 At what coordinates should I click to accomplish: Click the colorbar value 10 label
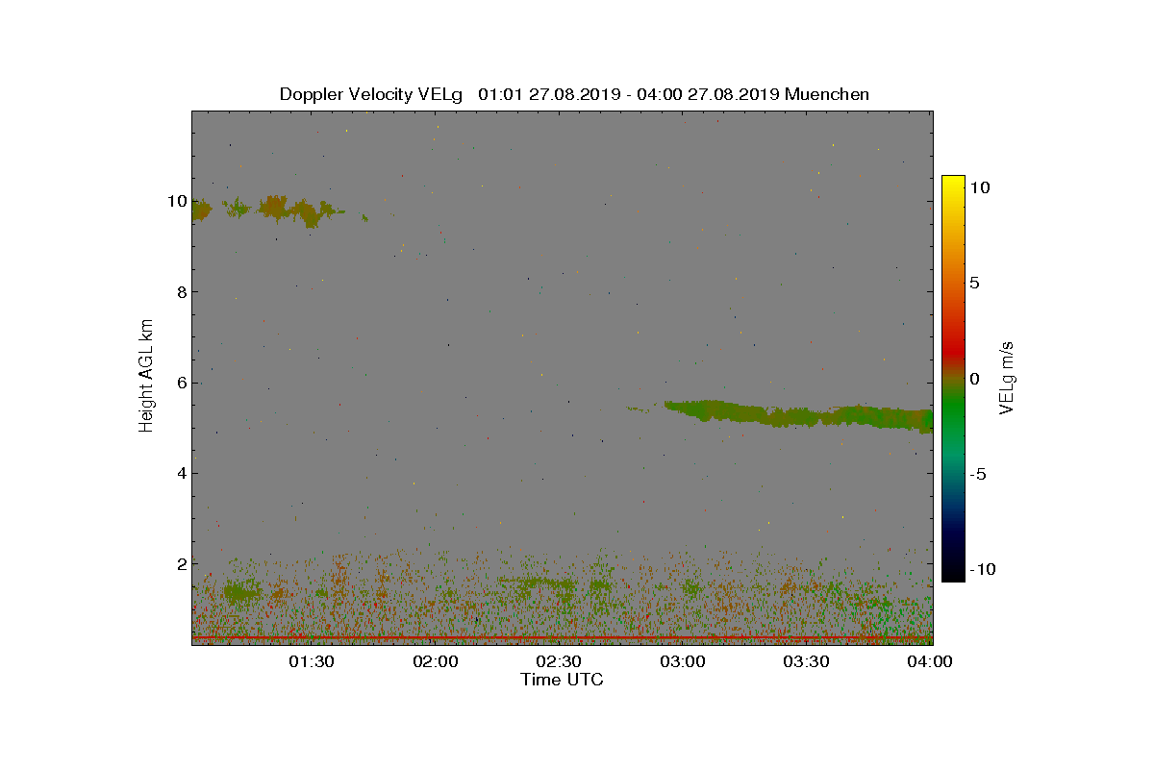pyautogui.click(x=980, y=187)
